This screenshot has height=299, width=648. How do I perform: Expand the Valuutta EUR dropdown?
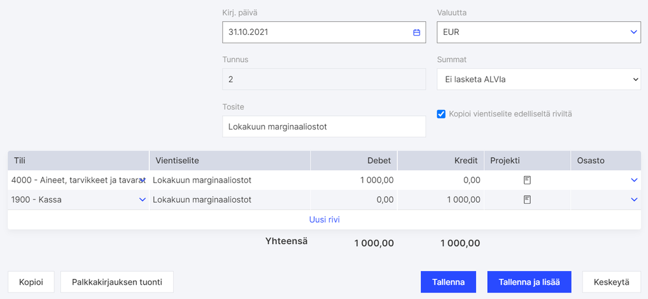[634, 32]
